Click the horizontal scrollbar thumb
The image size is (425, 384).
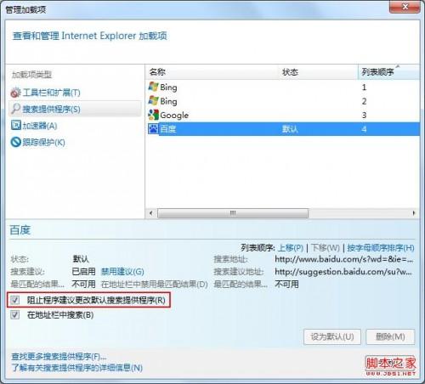[233, 213]
